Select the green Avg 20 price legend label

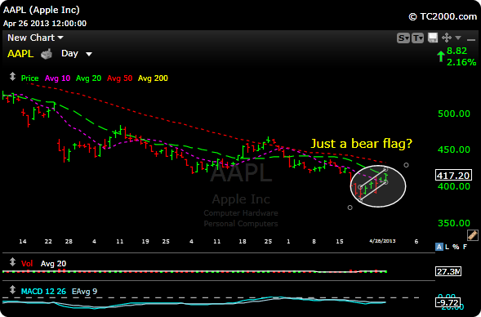pos(88,78)
